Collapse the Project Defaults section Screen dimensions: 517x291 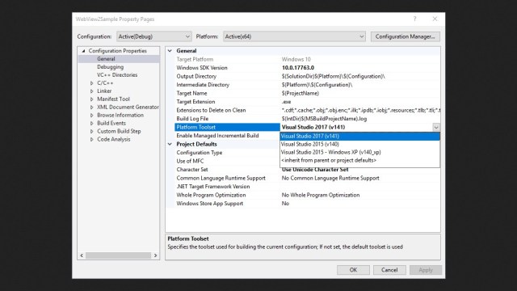point(170,144)
